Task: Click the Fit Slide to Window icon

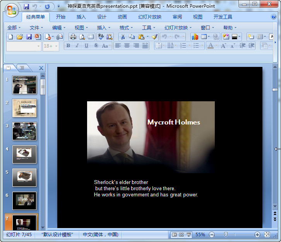Action: coord(267,235)
